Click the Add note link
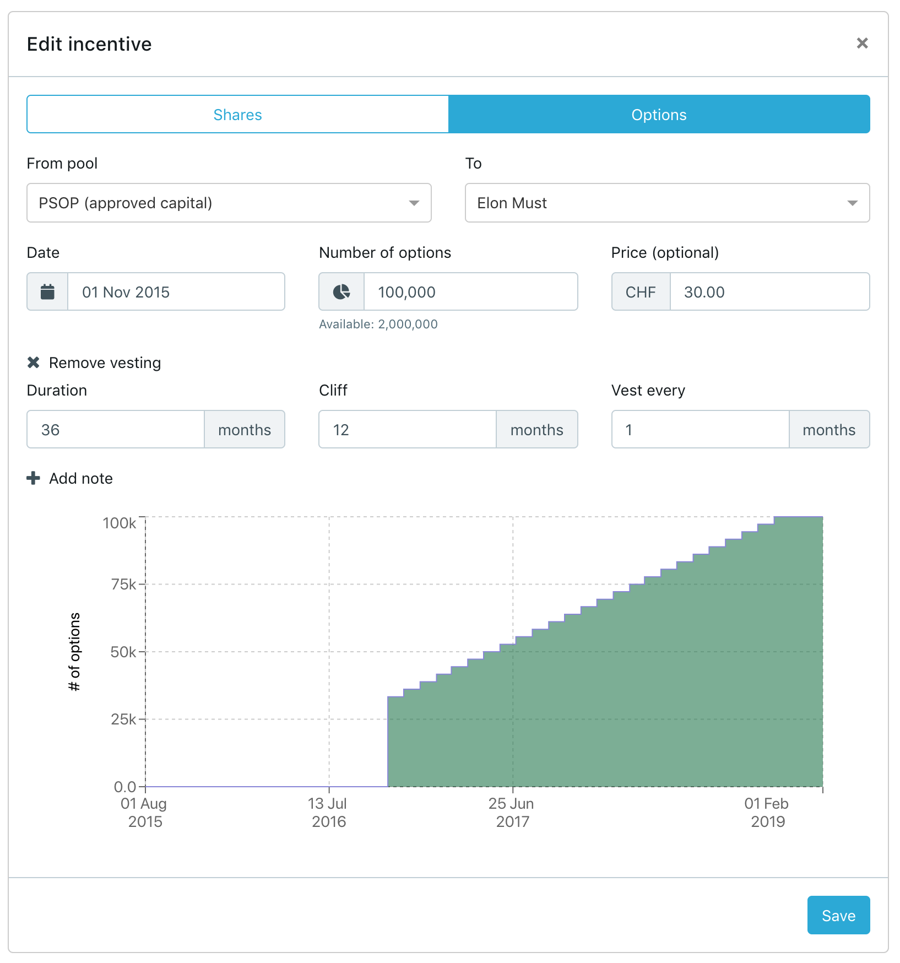 click(x=81, y=479)
